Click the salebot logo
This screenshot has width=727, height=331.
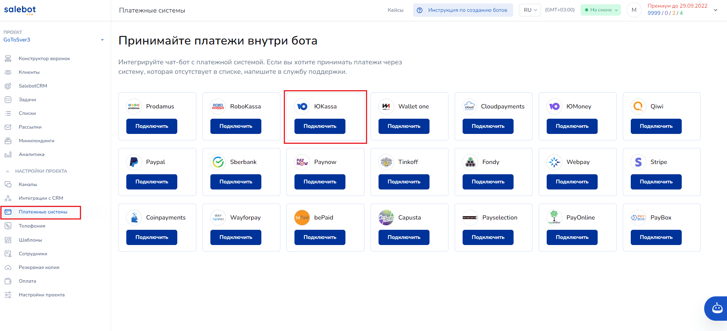(x=20, y=10)
